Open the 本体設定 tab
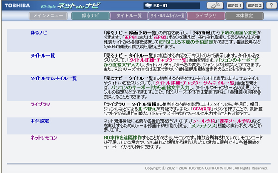278x173 pixels. click(x=244, y=16)
